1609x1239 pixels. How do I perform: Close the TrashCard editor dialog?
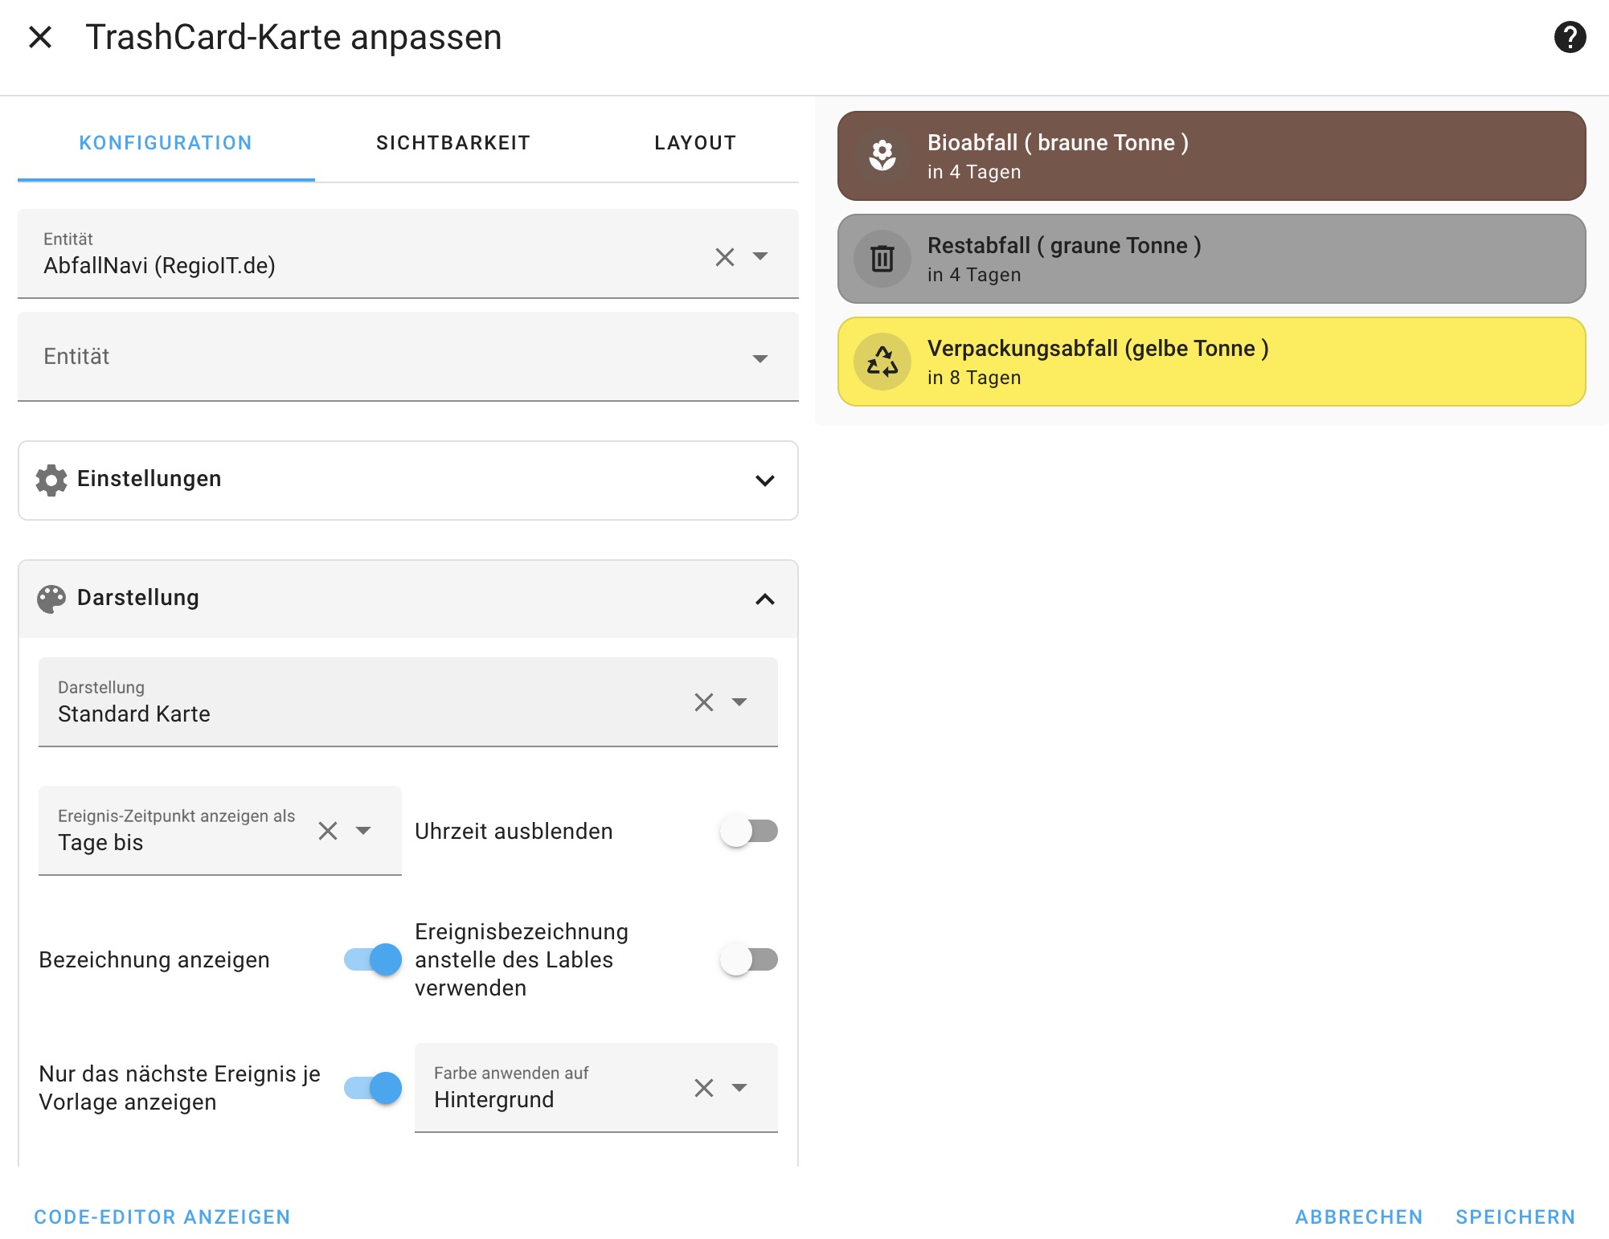[x=40, y=37]
